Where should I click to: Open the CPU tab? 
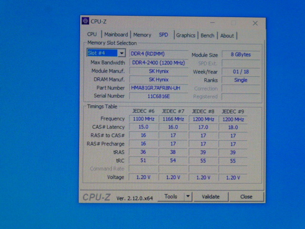coord(92,34)
